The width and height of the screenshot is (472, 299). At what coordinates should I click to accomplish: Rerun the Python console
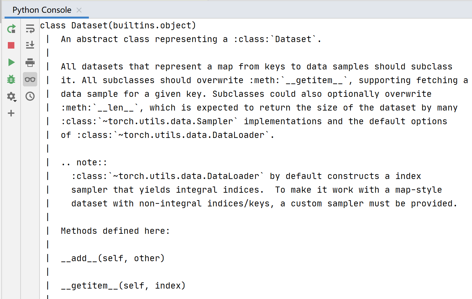point(11,29)
